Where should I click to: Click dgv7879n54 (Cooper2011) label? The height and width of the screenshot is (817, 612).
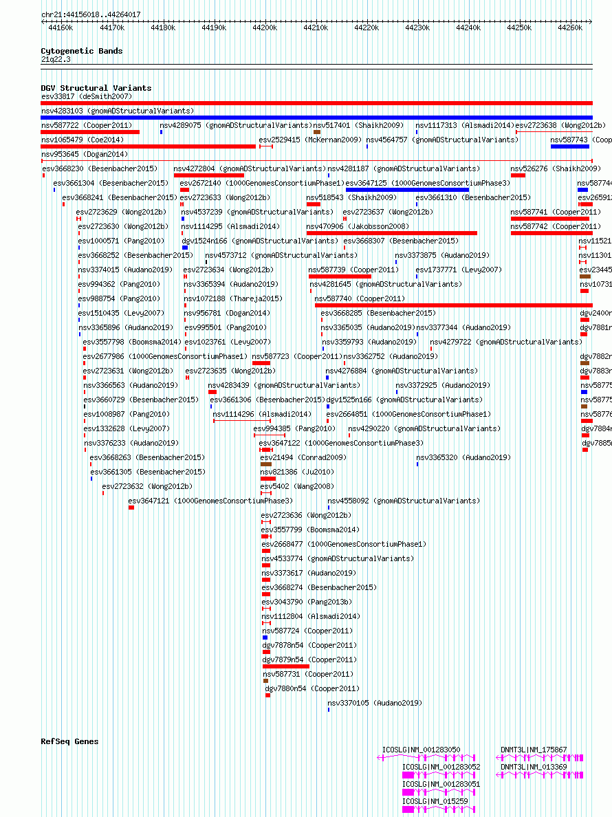(x=309, y=660)
